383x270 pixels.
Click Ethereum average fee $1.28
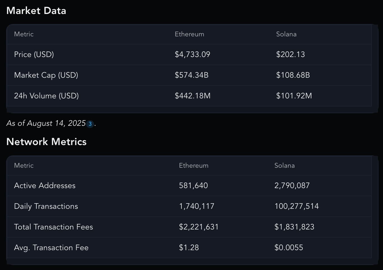[x=189, y=248]
